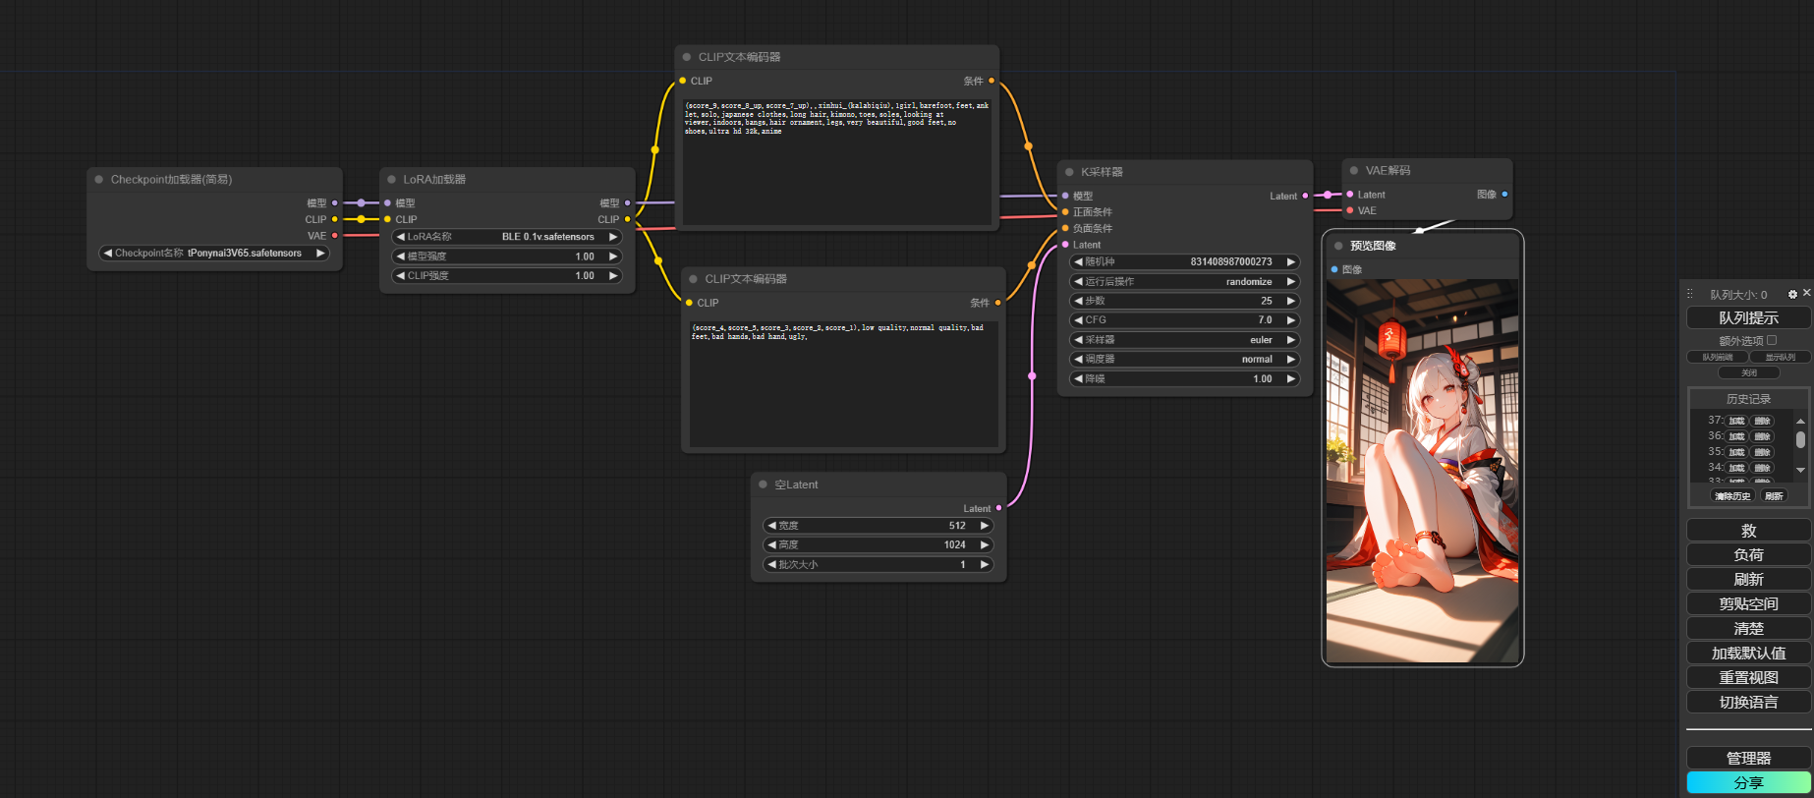The width and height of the screenshot is (1814, 798).
Task: Increase 降噪 with its right arrow
Action: coord(1291,378)
